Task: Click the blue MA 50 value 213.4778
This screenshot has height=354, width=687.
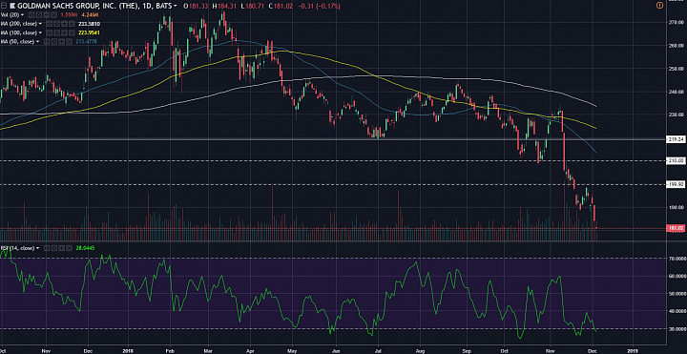Action: pos(86,42)
